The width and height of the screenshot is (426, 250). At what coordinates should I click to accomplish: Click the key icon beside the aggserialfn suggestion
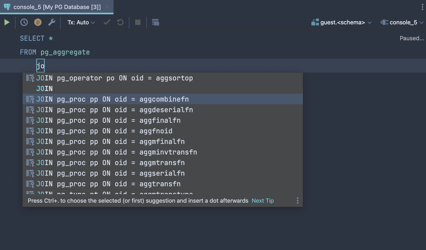click(x=30, y=173)
